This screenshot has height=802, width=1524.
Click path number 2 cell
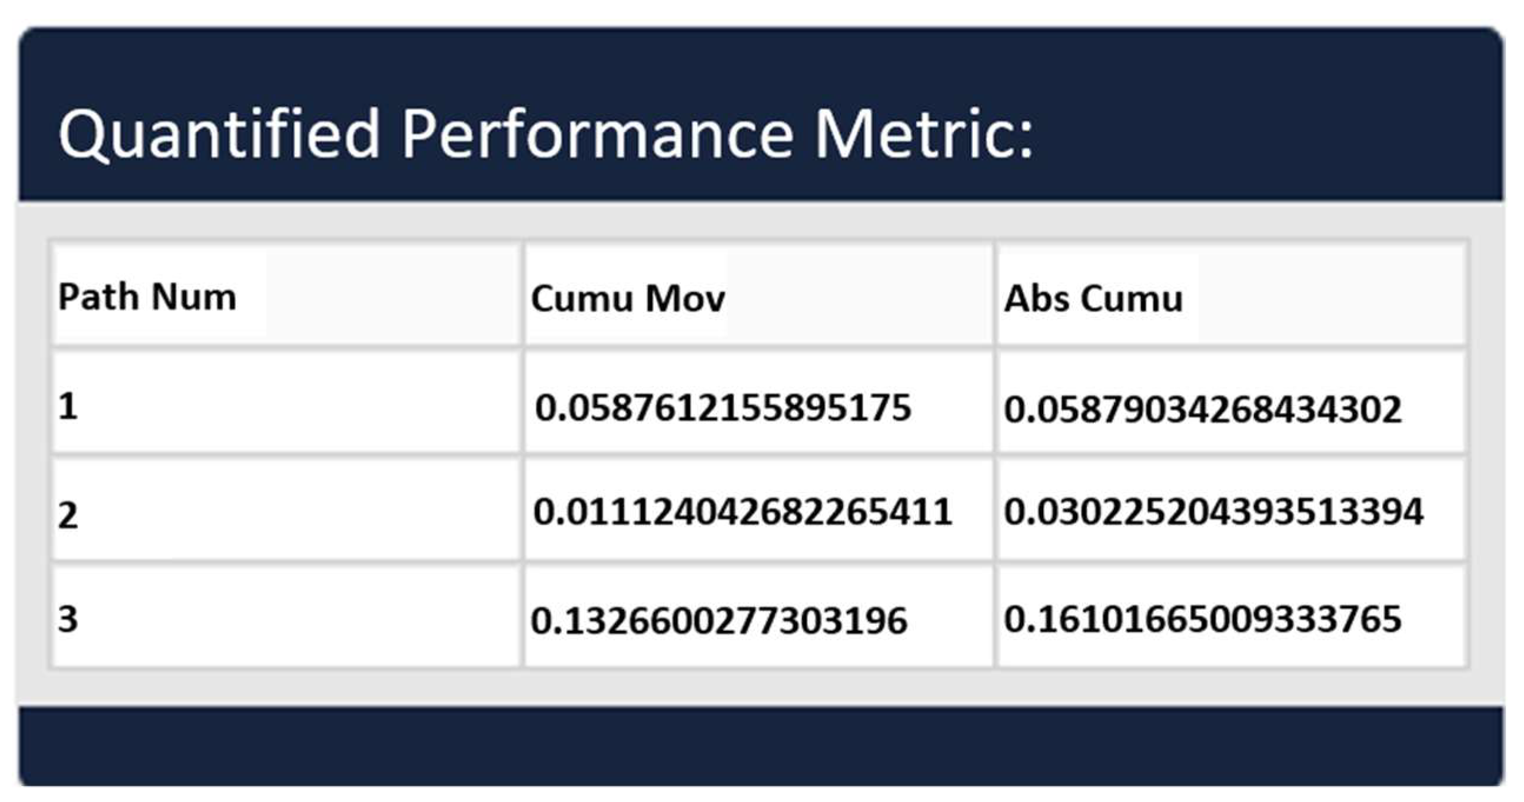click(68, 515)
